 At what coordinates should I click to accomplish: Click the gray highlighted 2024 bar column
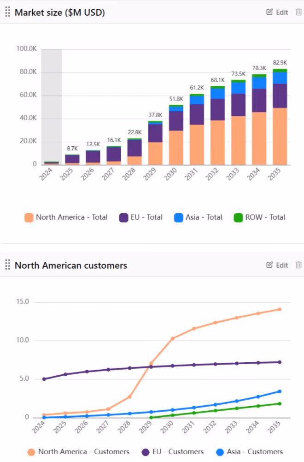[x=52, y=107]
